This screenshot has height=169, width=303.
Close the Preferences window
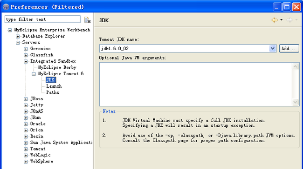pyautogui.click(x=296, y=7)
